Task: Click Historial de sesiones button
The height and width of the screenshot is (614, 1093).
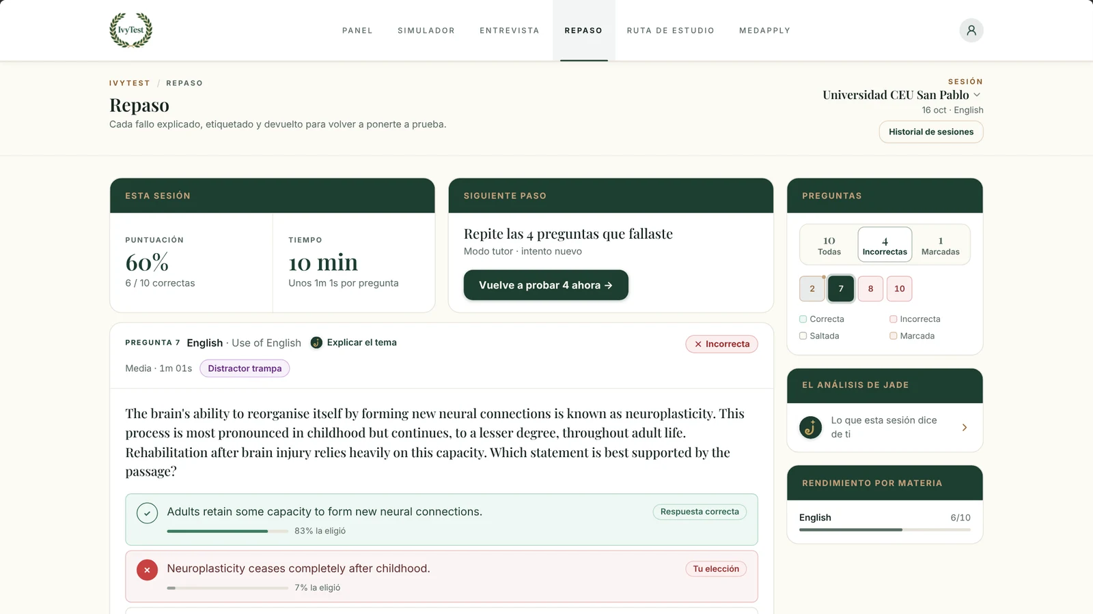Action: 930,132
